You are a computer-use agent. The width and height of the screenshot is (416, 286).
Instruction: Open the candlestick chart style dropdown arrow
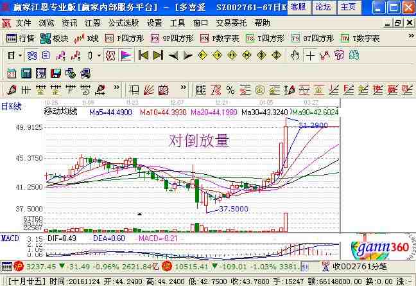99,55
